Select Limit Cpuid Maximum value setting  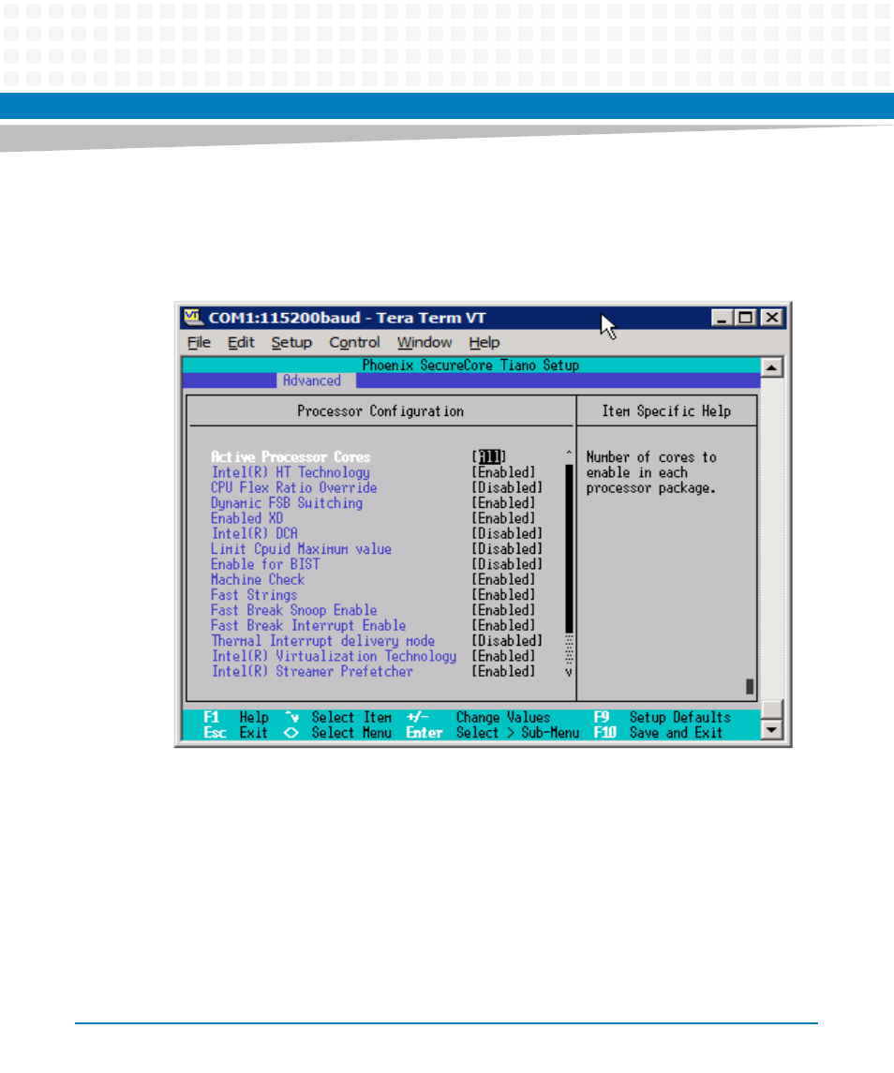click(x=301, y=549)
